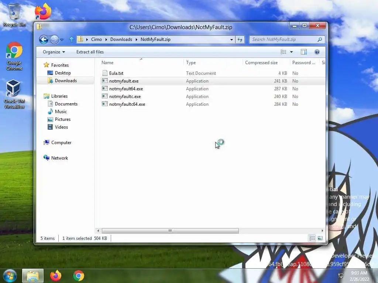The image size is (378, 283).
Task: Expand the address bar history dropdown
Action: tap(231, 39)
